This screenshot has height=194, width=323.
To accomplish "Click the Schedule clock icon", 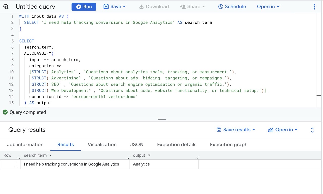I will [221, 7].
